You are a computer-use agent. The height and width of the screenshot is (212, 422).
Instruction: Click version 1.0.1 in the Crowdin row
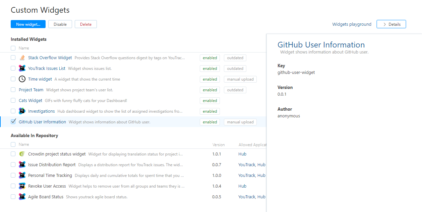(217, 154)
